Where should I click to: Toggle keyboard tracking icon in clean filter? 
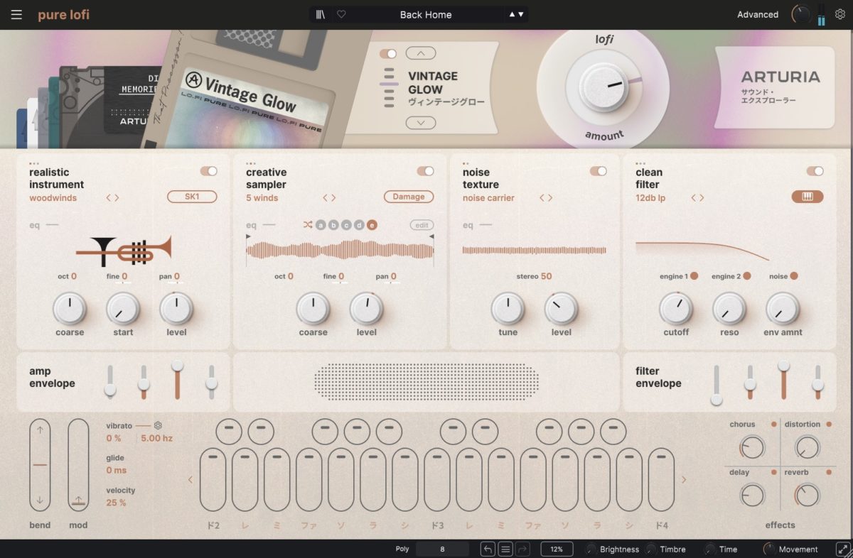(807, 197)
